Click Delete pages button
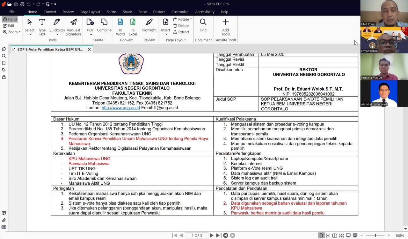 (x=181, y=26)
